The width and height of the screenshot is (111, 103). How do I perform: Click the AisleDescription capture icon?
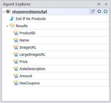pos(15,69)
